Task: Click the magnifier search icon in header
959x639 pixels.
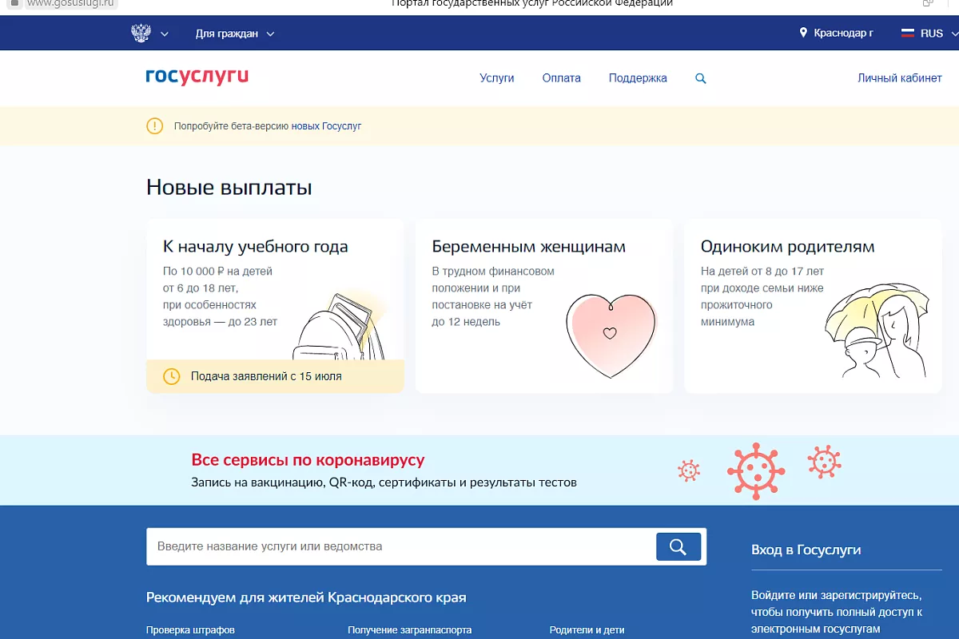Action: pyautogui.click(x=701, y=78)
